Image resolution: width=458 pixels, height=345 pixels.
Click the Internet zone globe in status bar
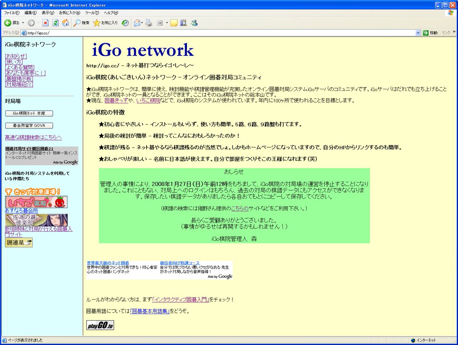pos(413,340)
